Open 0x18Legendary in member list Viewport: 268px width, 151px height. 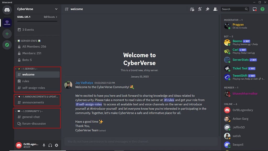click(x=244, y=110)
